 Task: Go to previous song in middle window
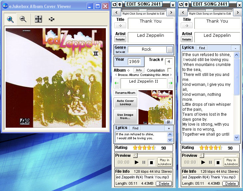(117, 12)
